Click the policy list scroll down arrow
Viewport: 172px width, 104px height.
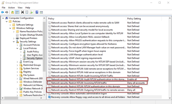coord(170,98)
